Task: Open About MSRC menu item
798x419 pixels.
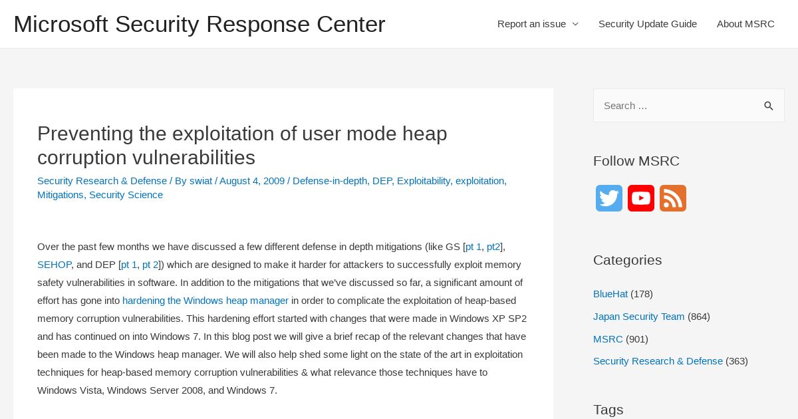Action: coord(745,24)
